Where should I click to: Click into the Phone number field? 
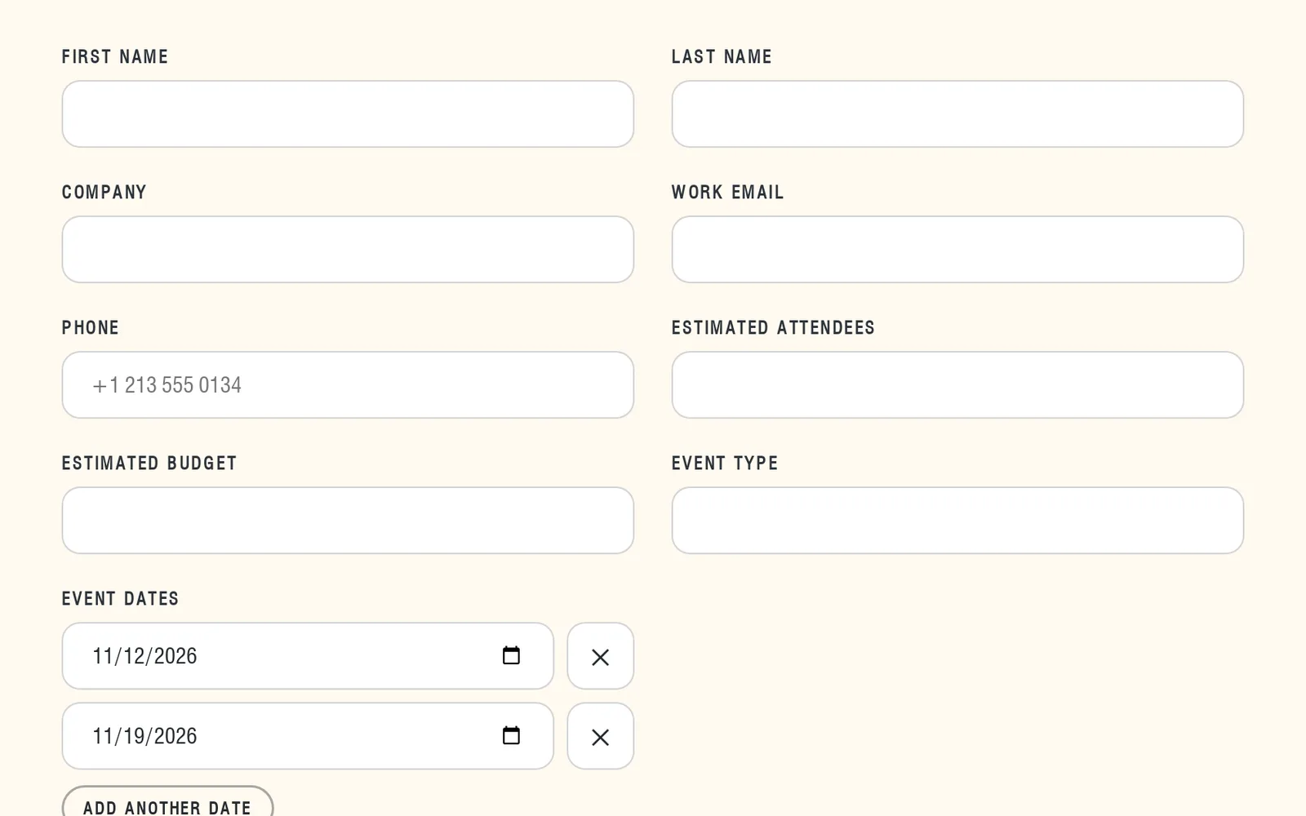point(348,385)
